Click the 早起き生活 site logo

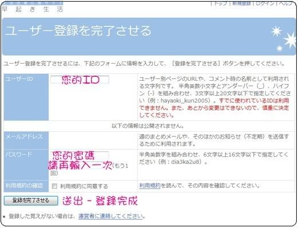[x=33, y=7]
